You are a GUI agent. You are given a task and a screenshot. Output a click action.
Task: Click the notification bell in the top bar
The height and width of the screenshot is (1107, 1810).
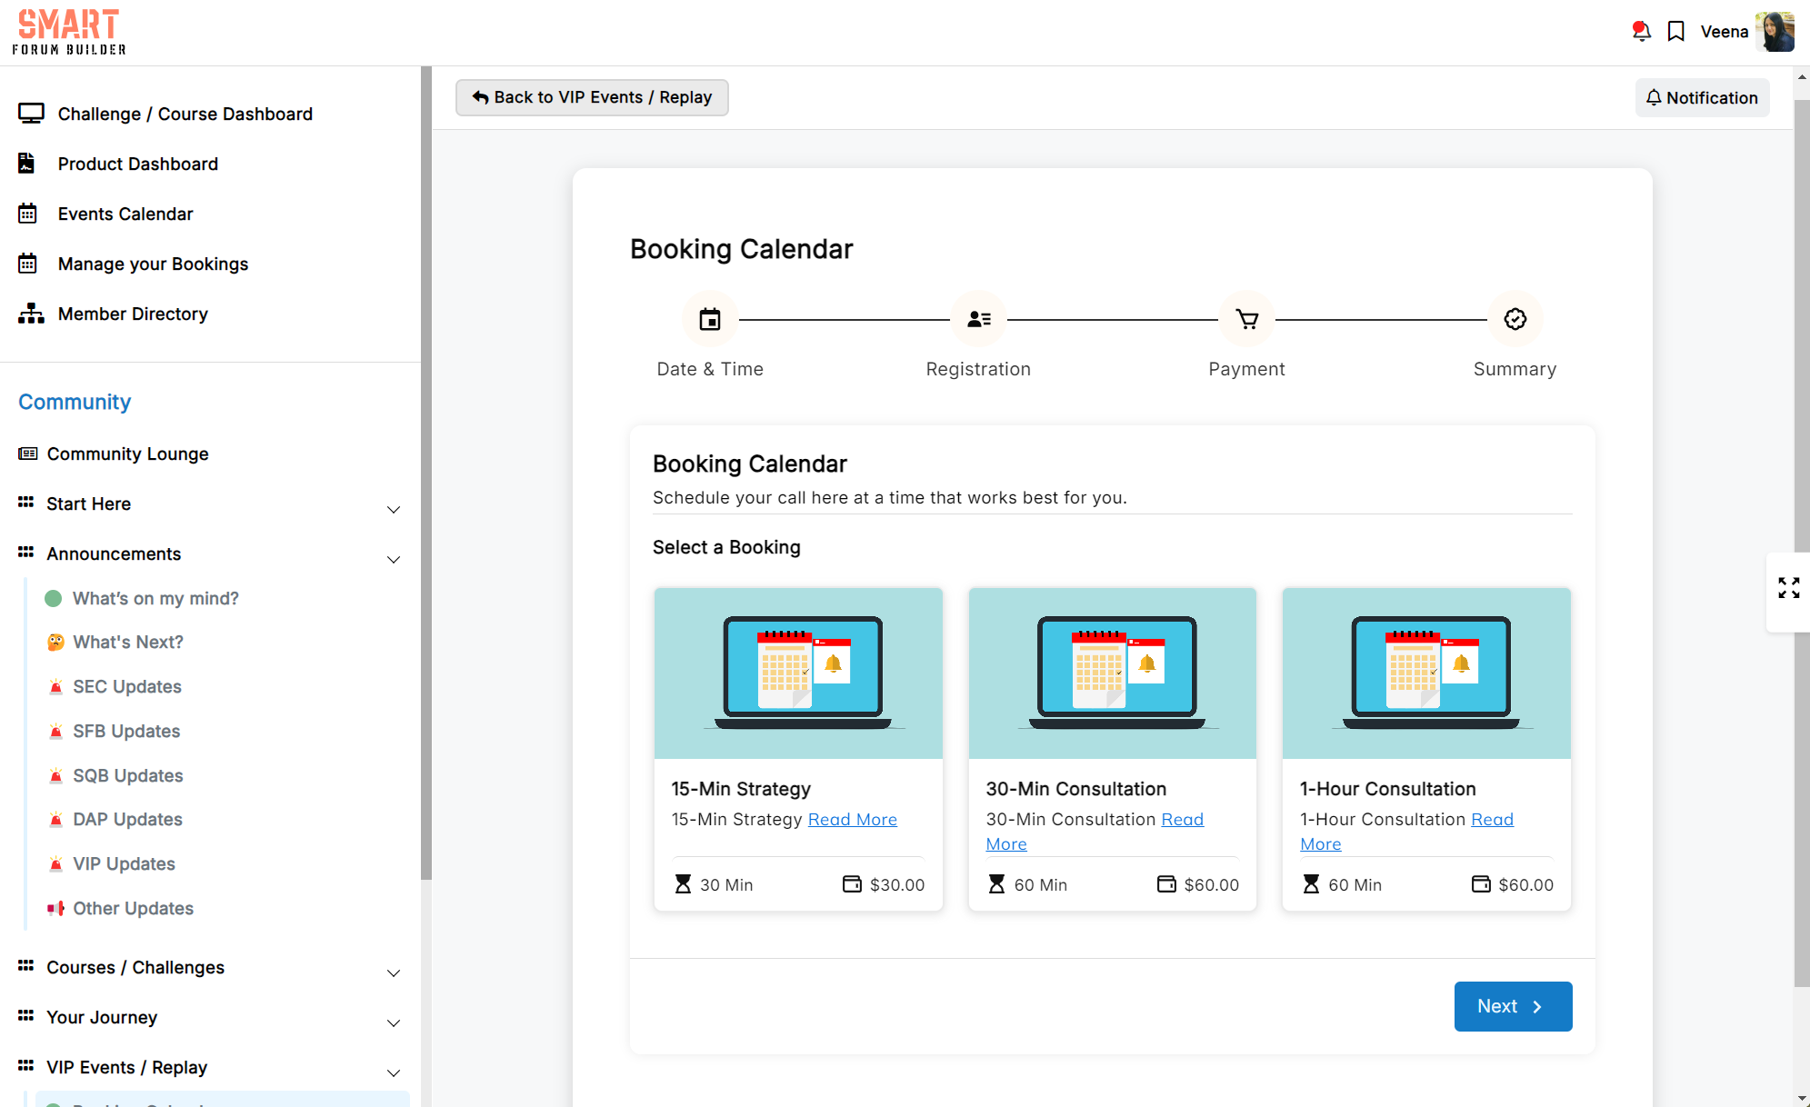[1641, 31]
